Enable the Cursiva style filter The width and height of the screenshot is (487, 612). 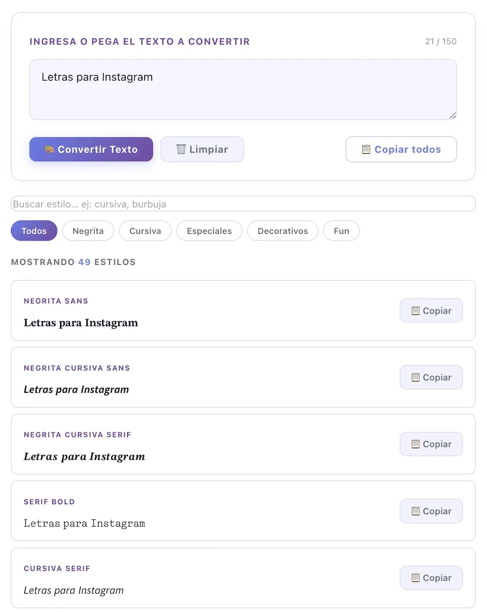point(145,231)
